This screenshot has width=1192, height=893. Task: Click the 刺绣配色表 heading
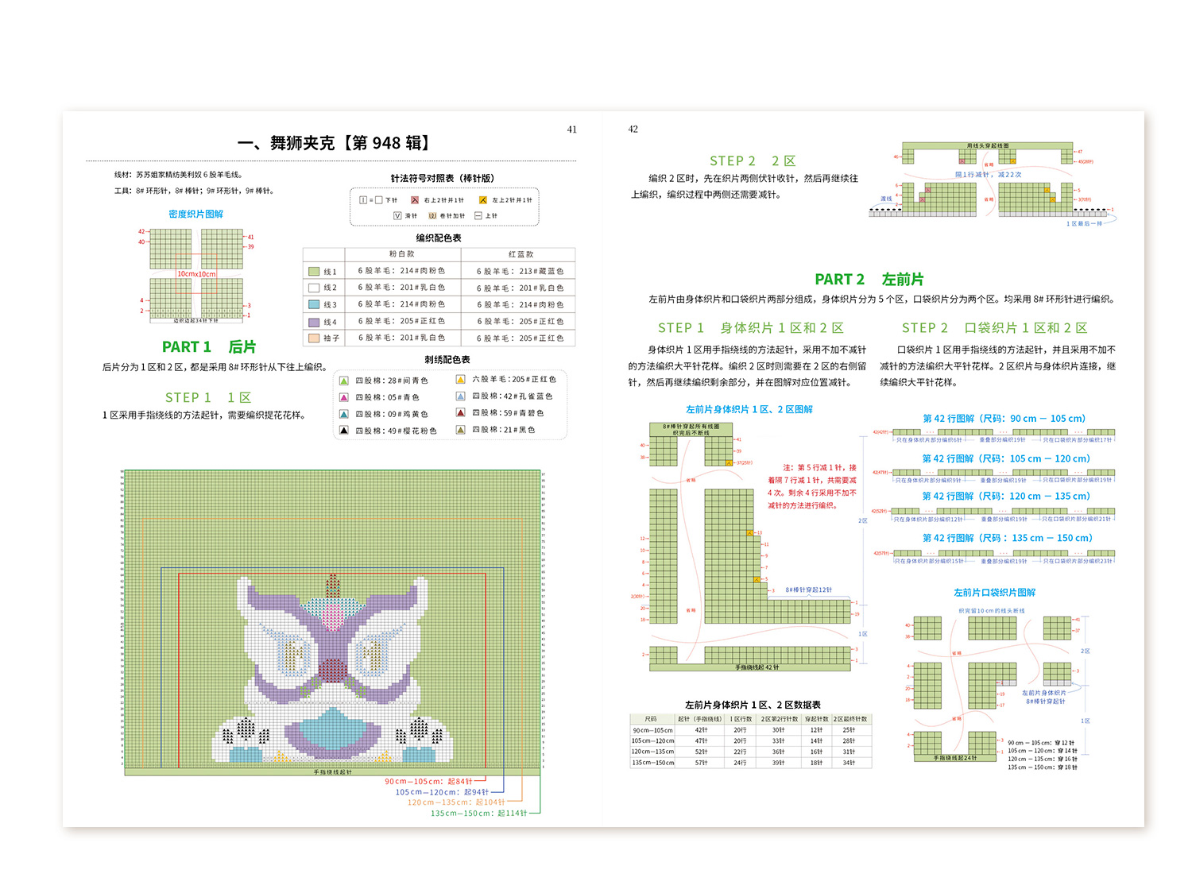click(447, 359)
